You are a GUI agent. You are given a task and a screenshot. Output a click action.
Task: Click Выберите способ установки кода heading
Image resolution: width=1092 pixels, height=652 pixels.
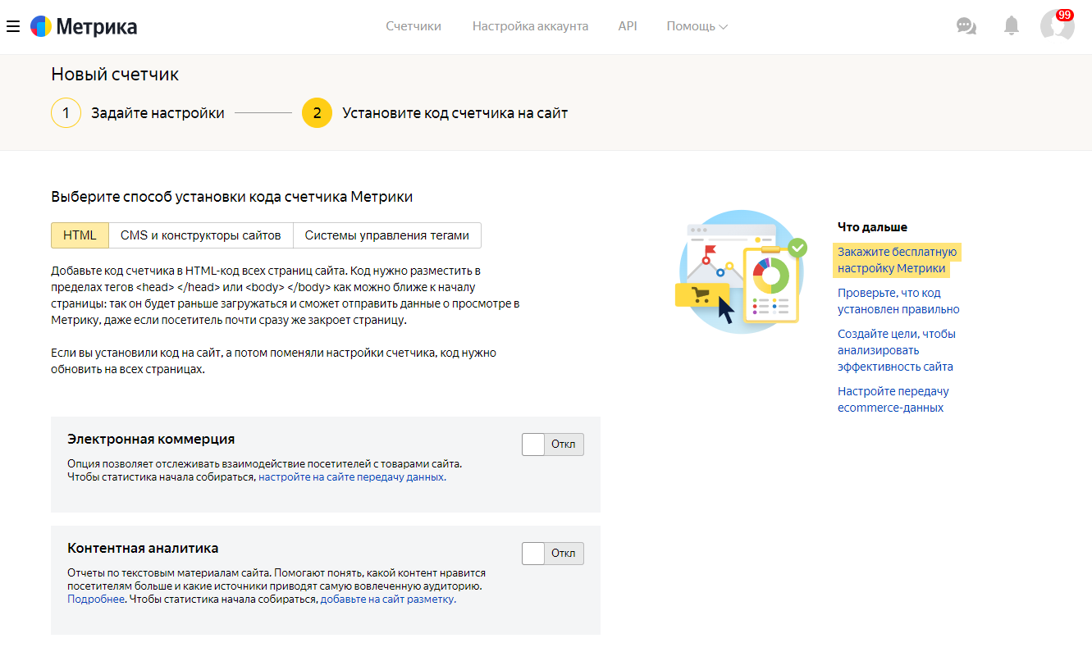pyautogui.click(x=232, y=197)
